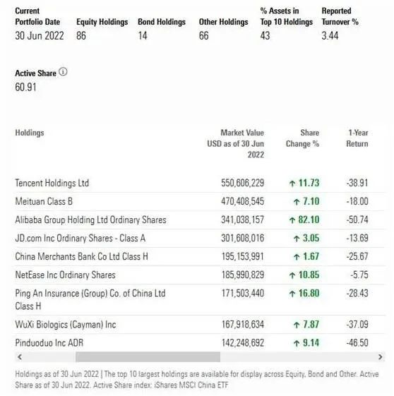This screenshot has height=396, width=394.
Task: Sort by Market Value USD column header
Action: tap(236, 144)
